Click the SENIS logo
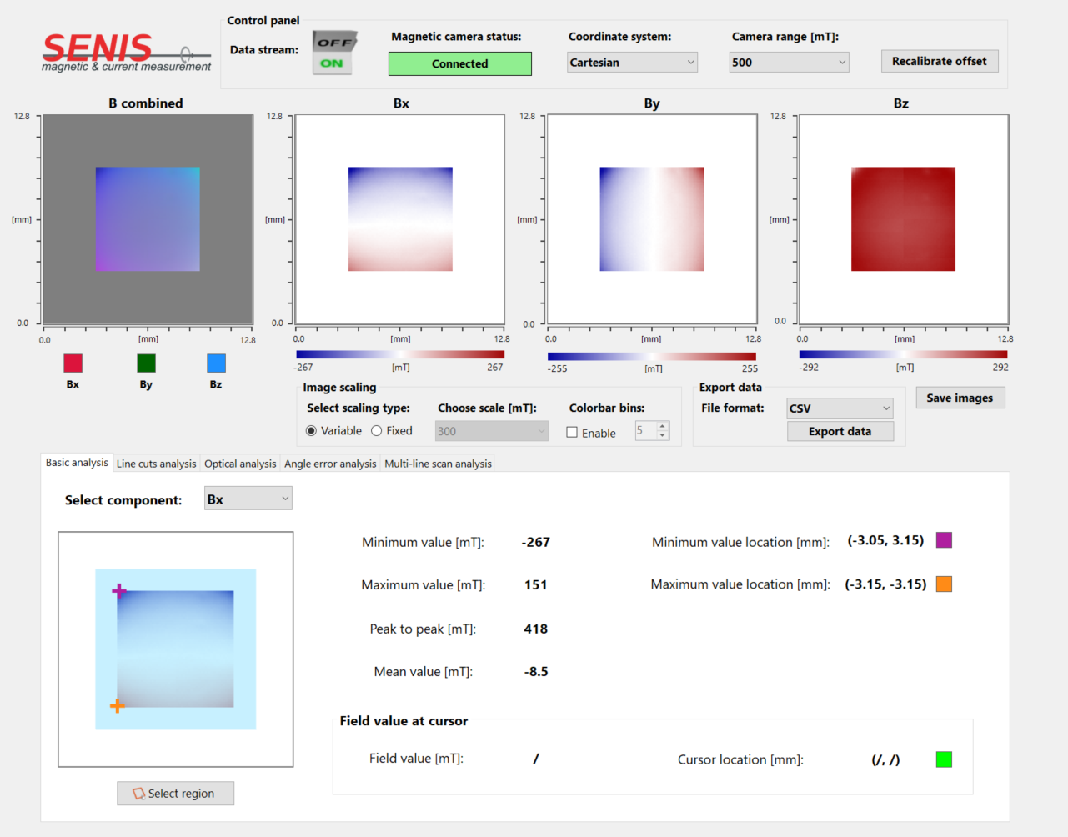Image resolution: width=1068 pixels, height=837 pixels. point(125,53)
